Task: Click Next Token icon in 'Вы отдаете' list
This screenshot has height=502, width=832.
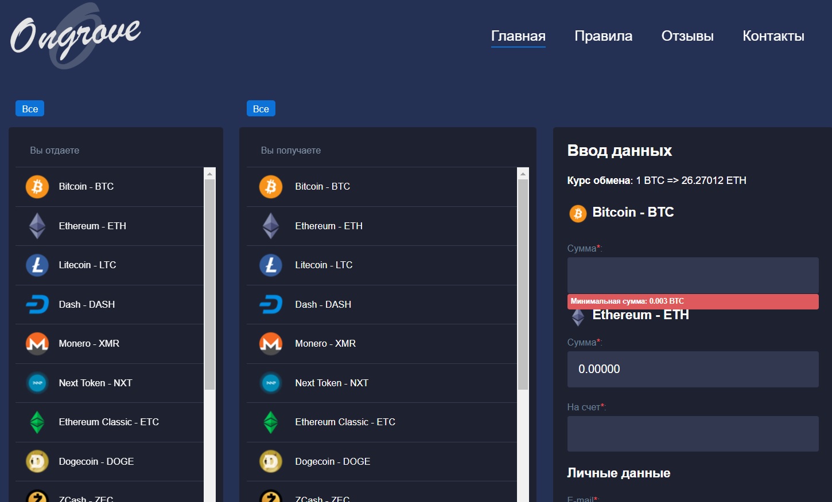Action: 37,383
